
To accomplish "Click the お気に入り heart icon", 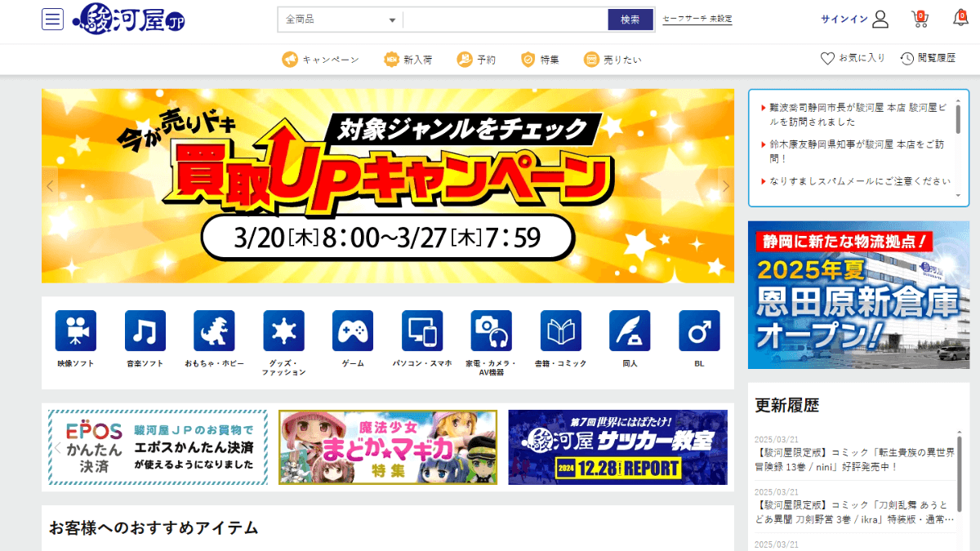I will [x=827, y=59].
